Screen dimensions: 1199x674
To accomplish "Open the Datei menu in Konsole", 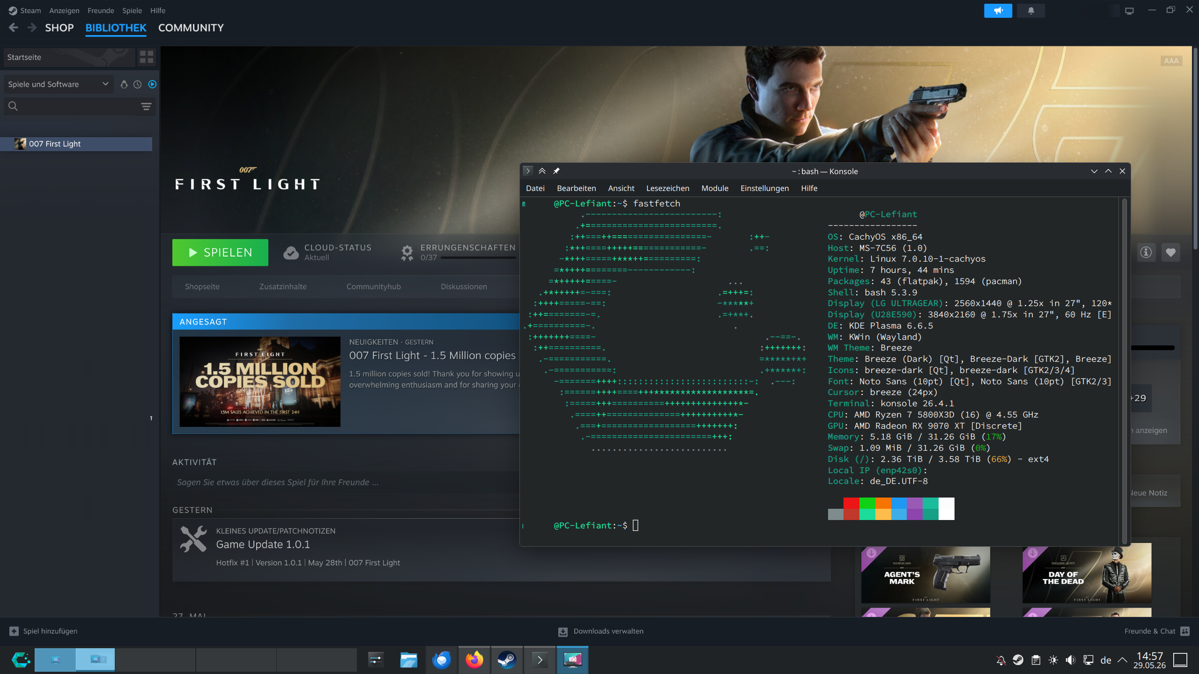I will click(535, 188).
